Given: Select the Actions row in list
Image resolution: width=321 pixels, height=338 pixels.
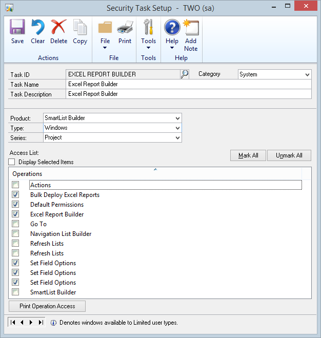Looking at the screenshot, I should click(x=165, y=185).
